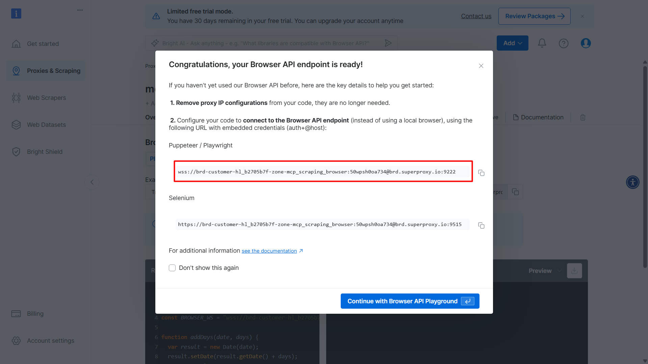Open Bright Shield from the sidebar
The width and height of the screenshot is (648, 364).
(16, 151)
